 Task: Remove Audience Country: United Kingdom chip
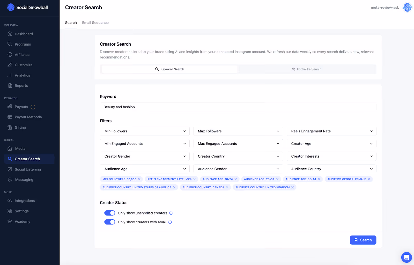pyautogui.click(x=293, y=188)
